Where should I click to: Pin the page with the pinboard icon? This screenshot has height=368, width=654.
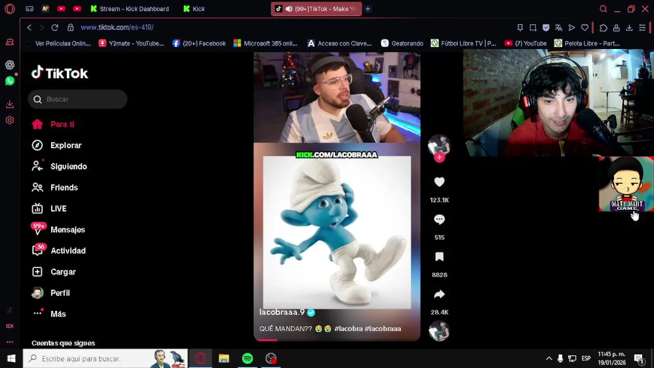(520, 28)
